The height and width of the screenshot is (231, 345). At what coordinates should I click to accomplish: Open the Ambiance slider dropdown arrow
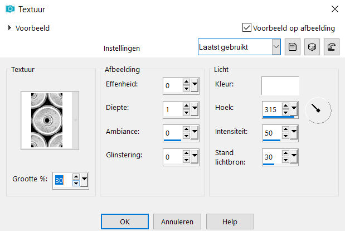point(195,132)
